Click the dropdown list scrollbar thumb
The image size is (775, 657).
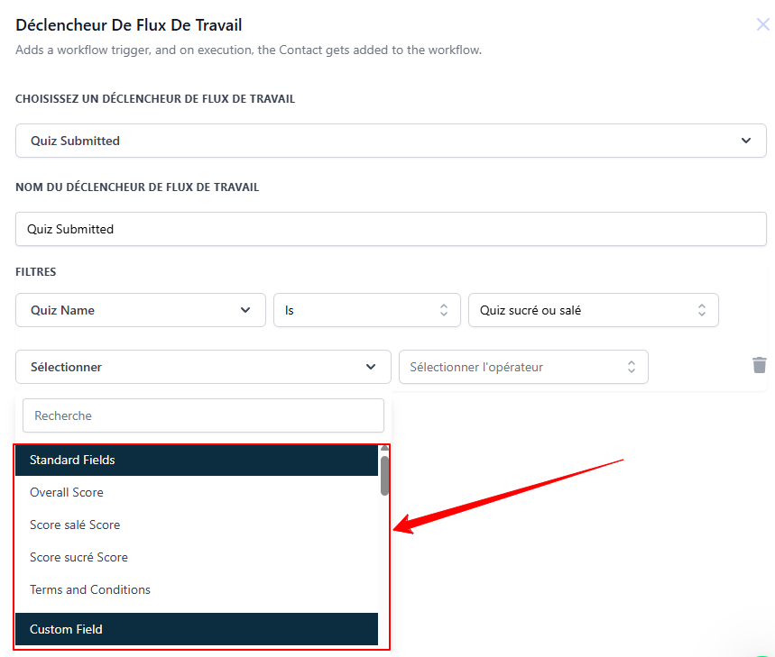[384, 476]
